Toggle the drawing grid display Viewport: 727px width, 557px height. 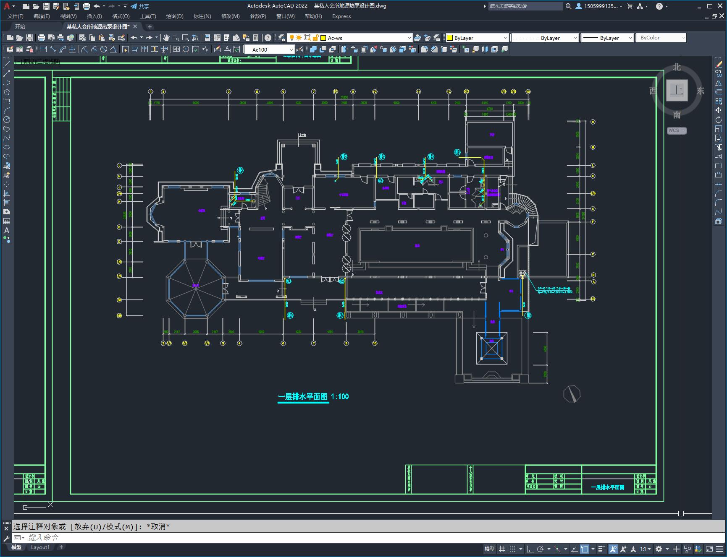[x=502, y=549]
